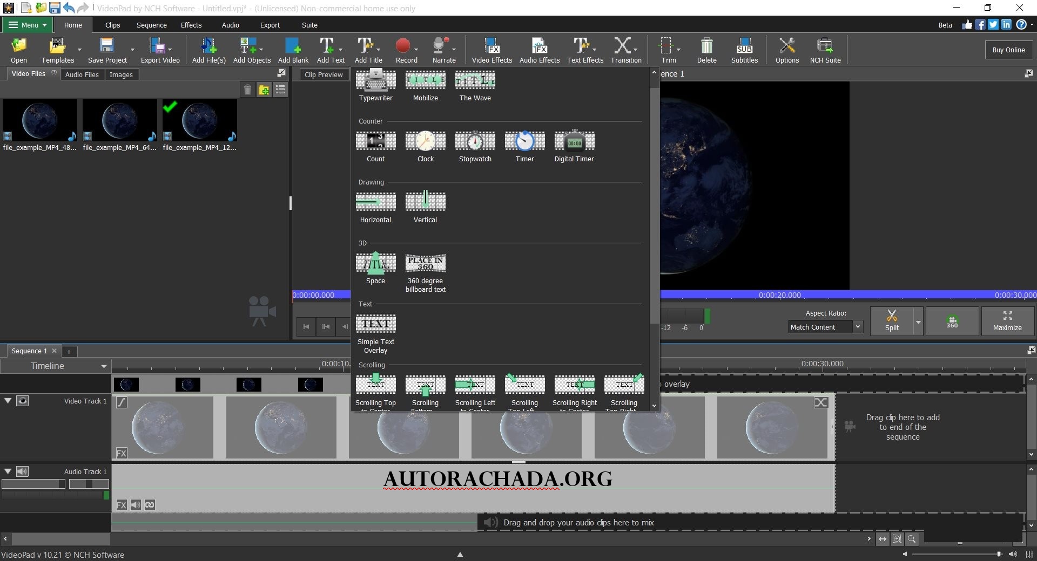Viewport: 1037px width, 561px height.
Task: Select the Space 3D title
Action: (x=375, y=268)
